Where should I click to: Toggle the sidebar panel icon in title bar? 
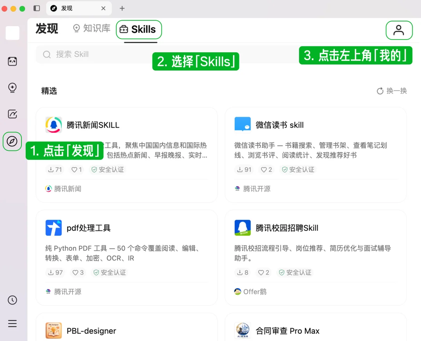pos(37,8)
